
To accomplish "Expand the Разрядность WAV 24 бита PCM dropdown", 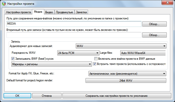I will (x=78, y=53).
